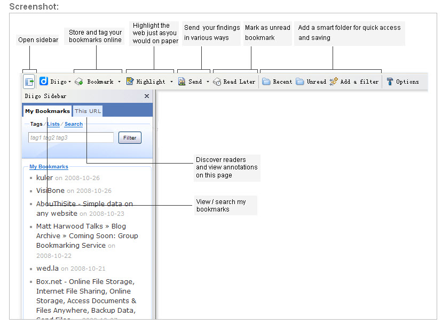442x325 pixels.
Task: Switch to the My Bookmarks tab
Action: (48, 111)
